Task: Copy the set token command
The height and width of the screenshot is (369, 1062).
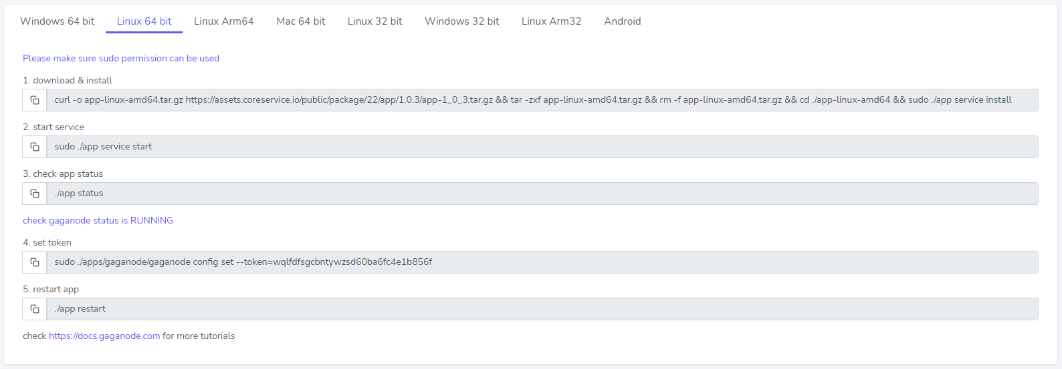Action: click(x=35, y=262)
